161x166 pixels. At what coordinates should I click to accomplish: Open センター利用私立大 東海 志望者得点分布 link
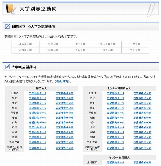click(x=142, y=123)
